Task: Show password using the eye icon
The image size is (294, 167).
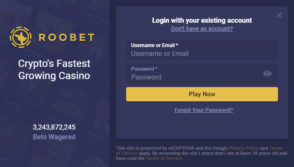Action: [267, 74]
